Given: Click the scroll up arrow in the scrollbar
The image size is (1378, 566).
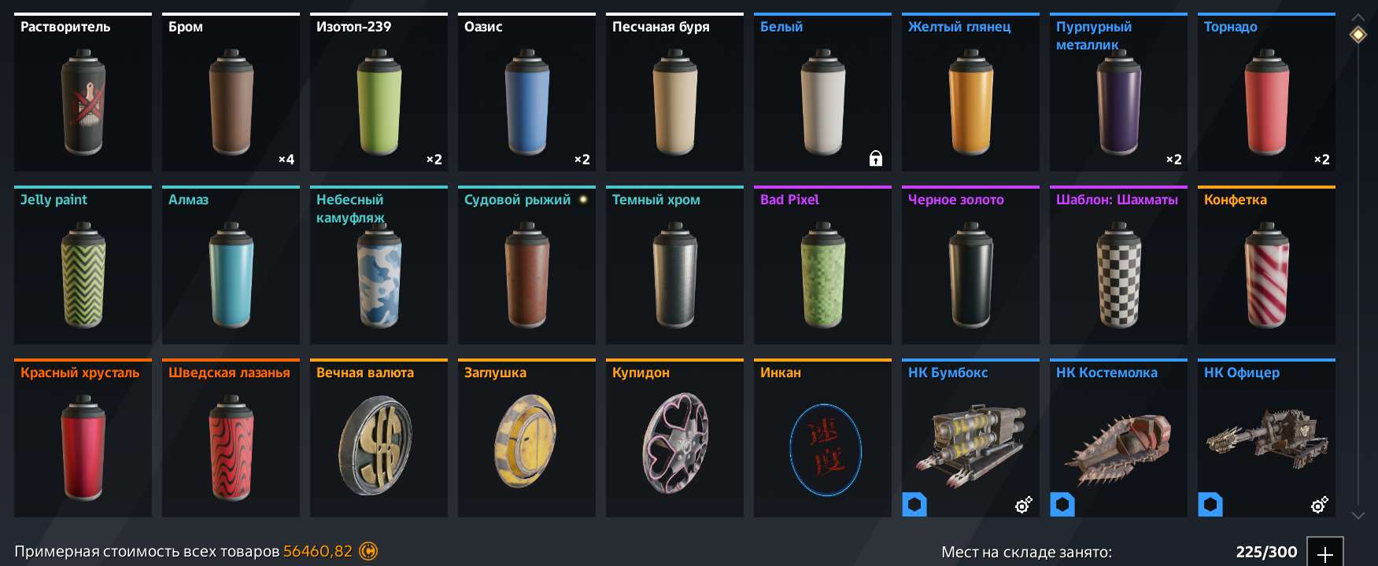Looking at the screenshot, I should point(1358,16).
